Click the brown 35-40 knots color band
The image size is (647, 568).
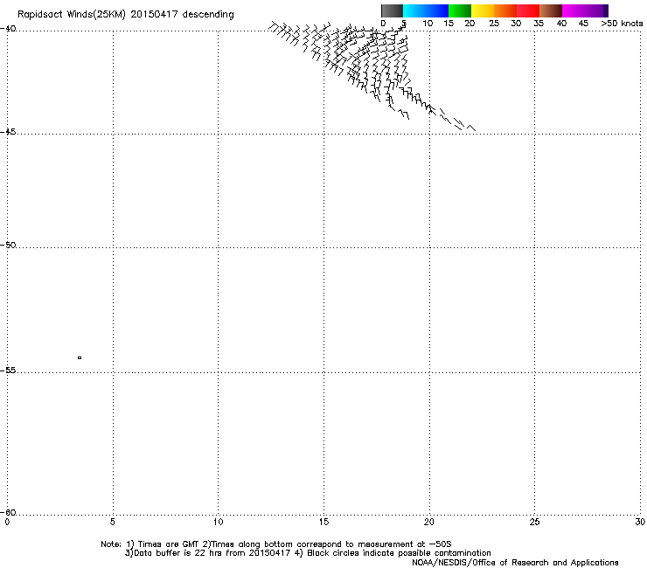[551, 10]
